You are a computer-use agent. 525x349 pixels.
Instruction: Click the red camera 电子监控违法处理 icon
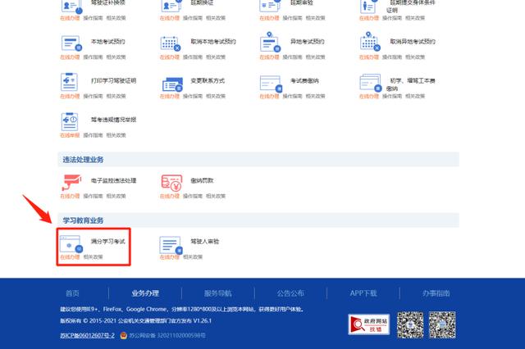[x=71, y=182]
